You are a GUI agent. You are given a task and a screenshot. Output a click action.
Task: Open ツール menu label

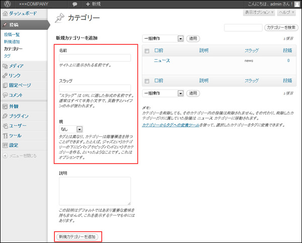(15, 135)
